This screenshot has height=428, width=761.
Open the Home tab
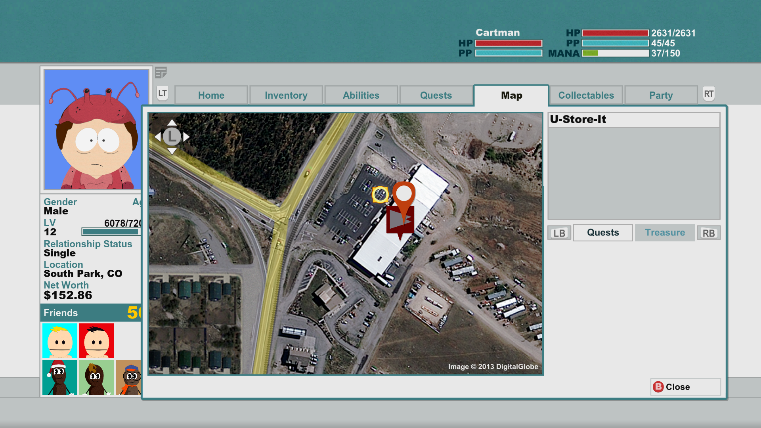(x=211, y=95)
